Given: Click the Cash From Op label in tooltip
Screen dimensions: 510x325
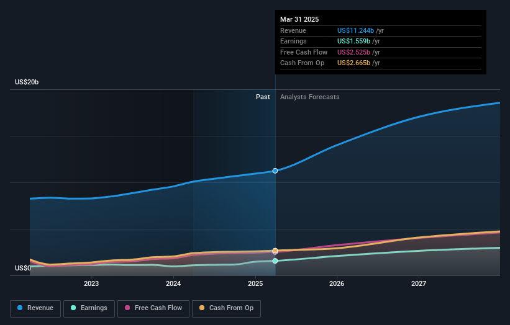Looking at the screenshot, I should pyautogui.click(x=302, y=63).
